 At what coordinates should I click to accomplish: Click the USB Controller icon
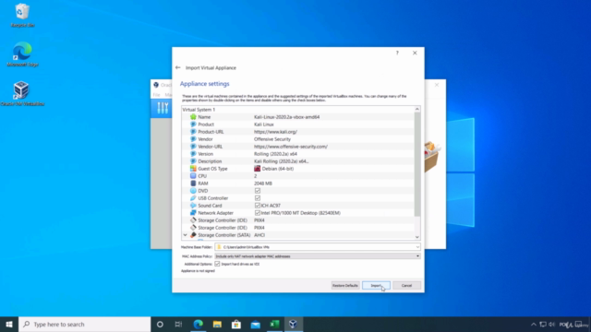193,198
